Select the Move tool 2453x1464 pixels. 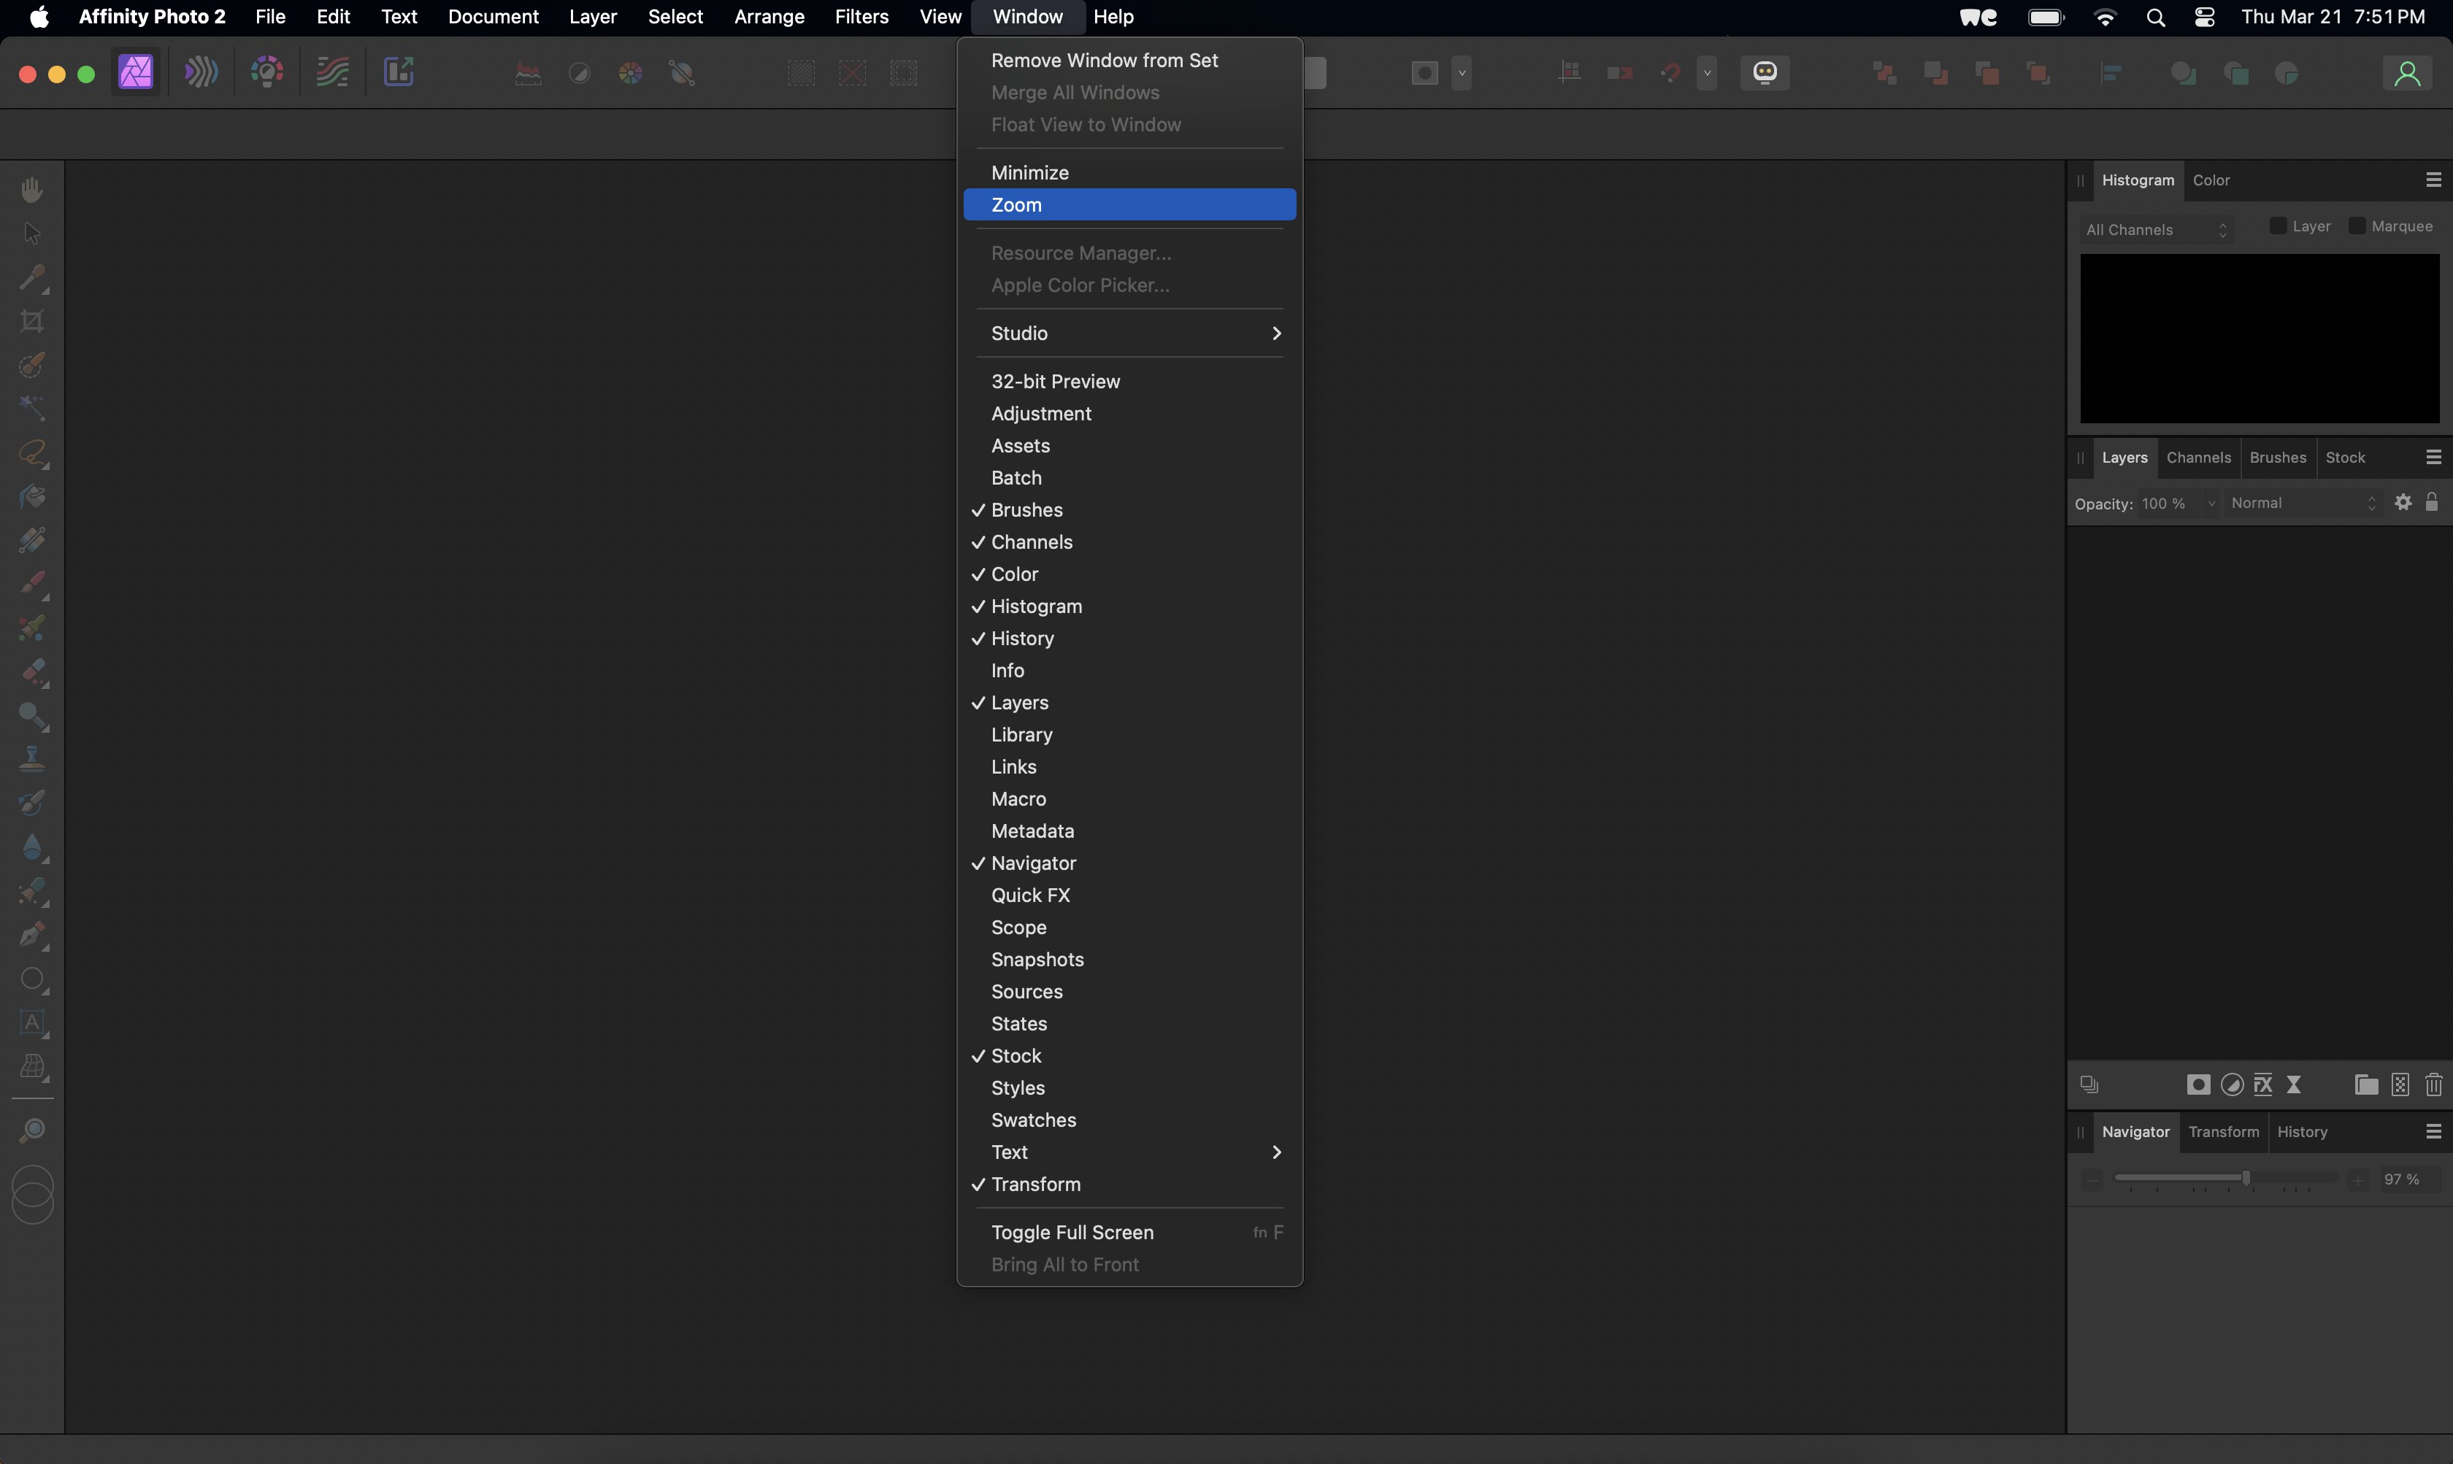tap(33, 234)
